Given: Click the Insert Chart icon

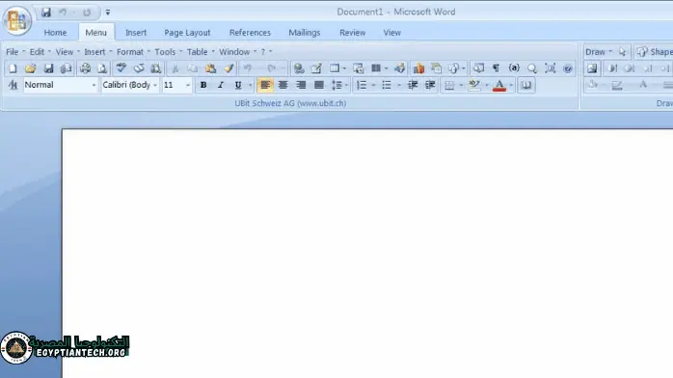Looking at the screenshot, I should tap(418, 68).
